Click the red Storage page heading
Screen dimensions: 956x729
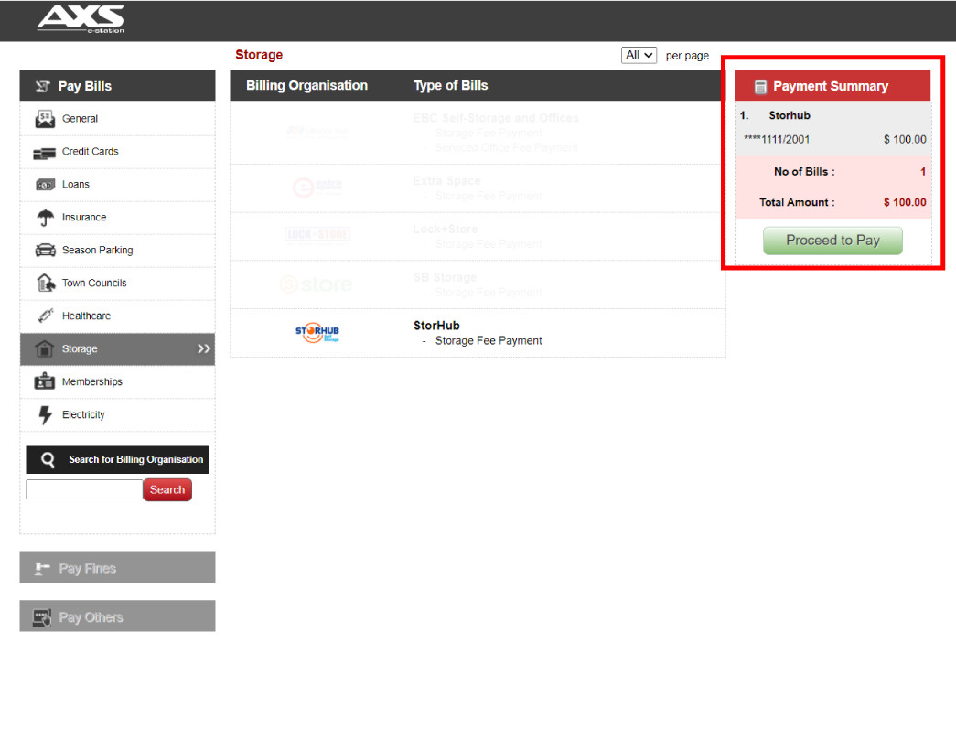259,55
